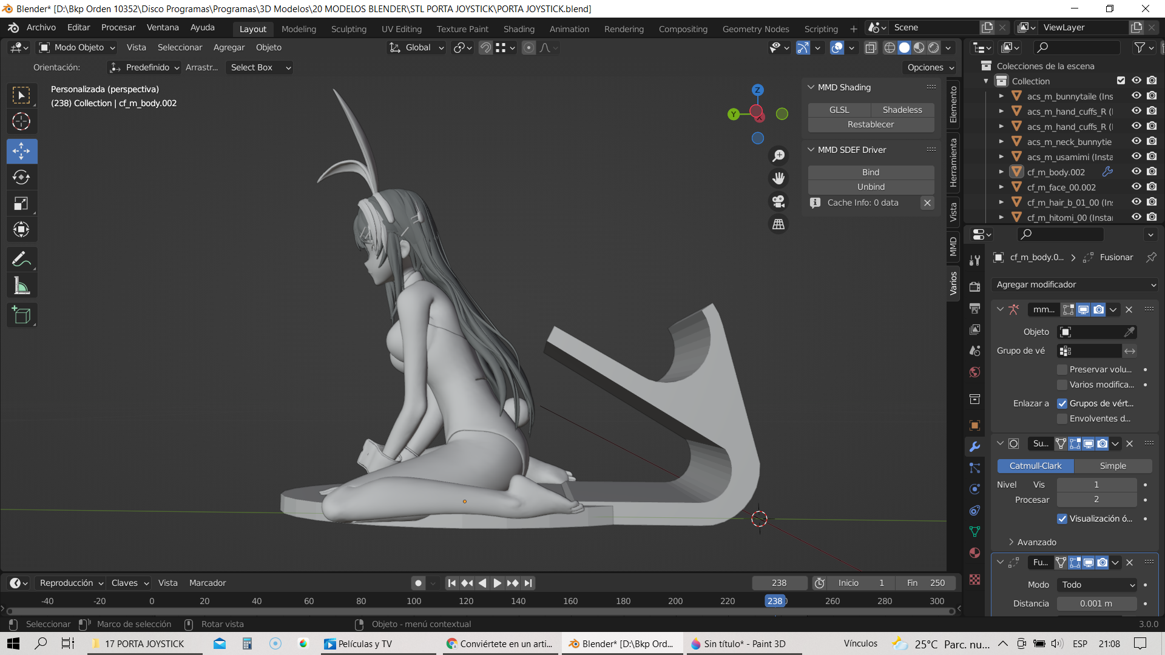This screenshot has height=655, width=1165.
Task: Select the Simple subdivision type
Action: pyautogui.click(x=1113, y=466)
